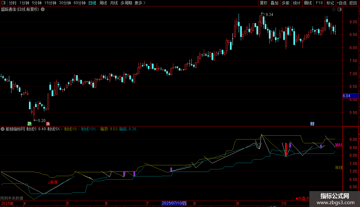Click the month 7 timeline marker
Image resolution: width=360 pixels, height=207 pixels.
[148, 203]
